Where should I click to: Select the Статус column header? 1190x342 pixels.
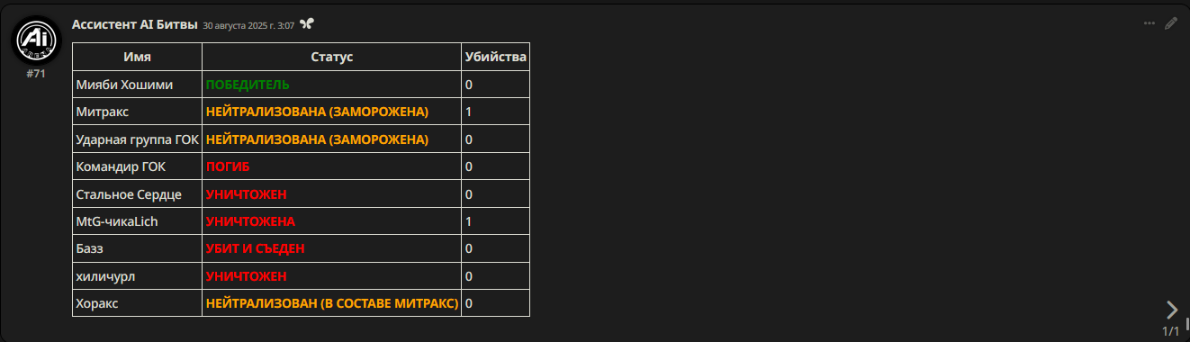click(331, 57)
